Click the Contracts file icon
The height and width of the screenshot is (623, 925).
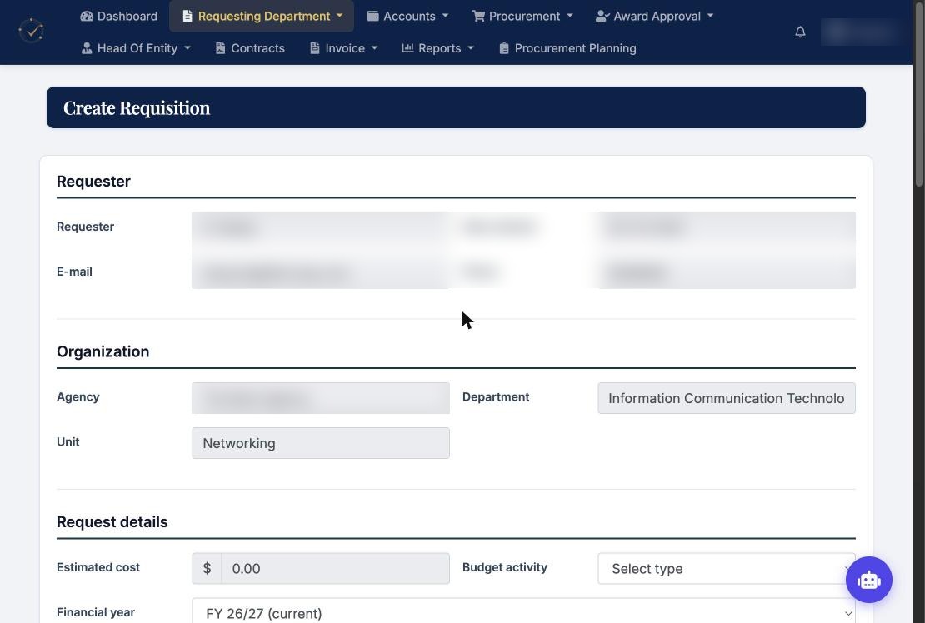(x=220, y=48)
